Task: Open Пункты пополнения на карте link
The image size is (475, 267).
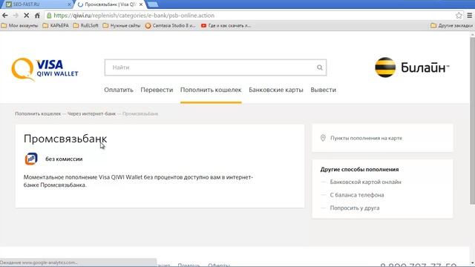Action: 366,138
